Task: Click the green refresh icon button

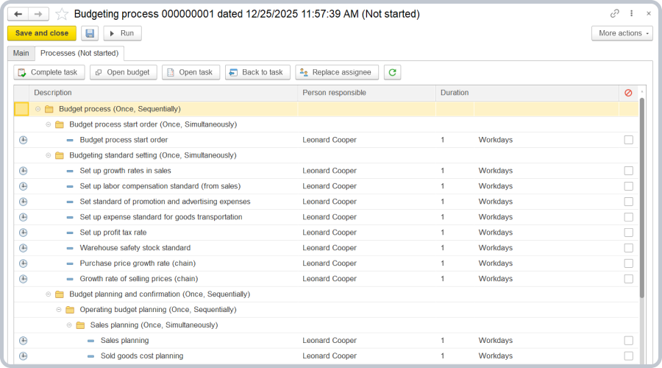Action: pos(393,72)
